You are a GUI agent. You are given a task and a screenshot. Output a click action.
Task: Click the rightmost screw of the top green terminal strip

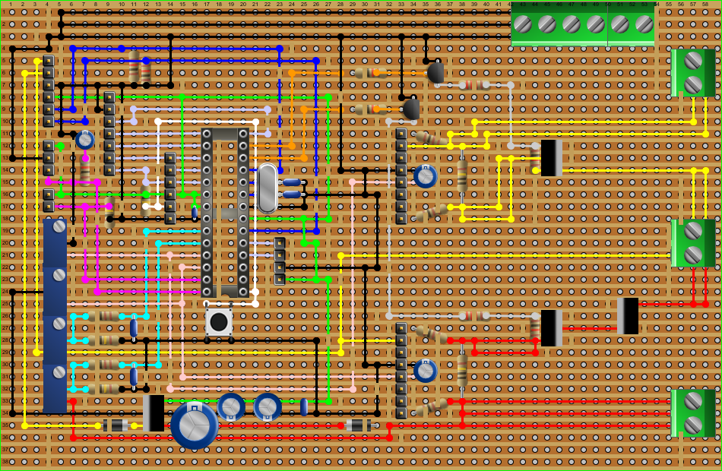(644, 24)
